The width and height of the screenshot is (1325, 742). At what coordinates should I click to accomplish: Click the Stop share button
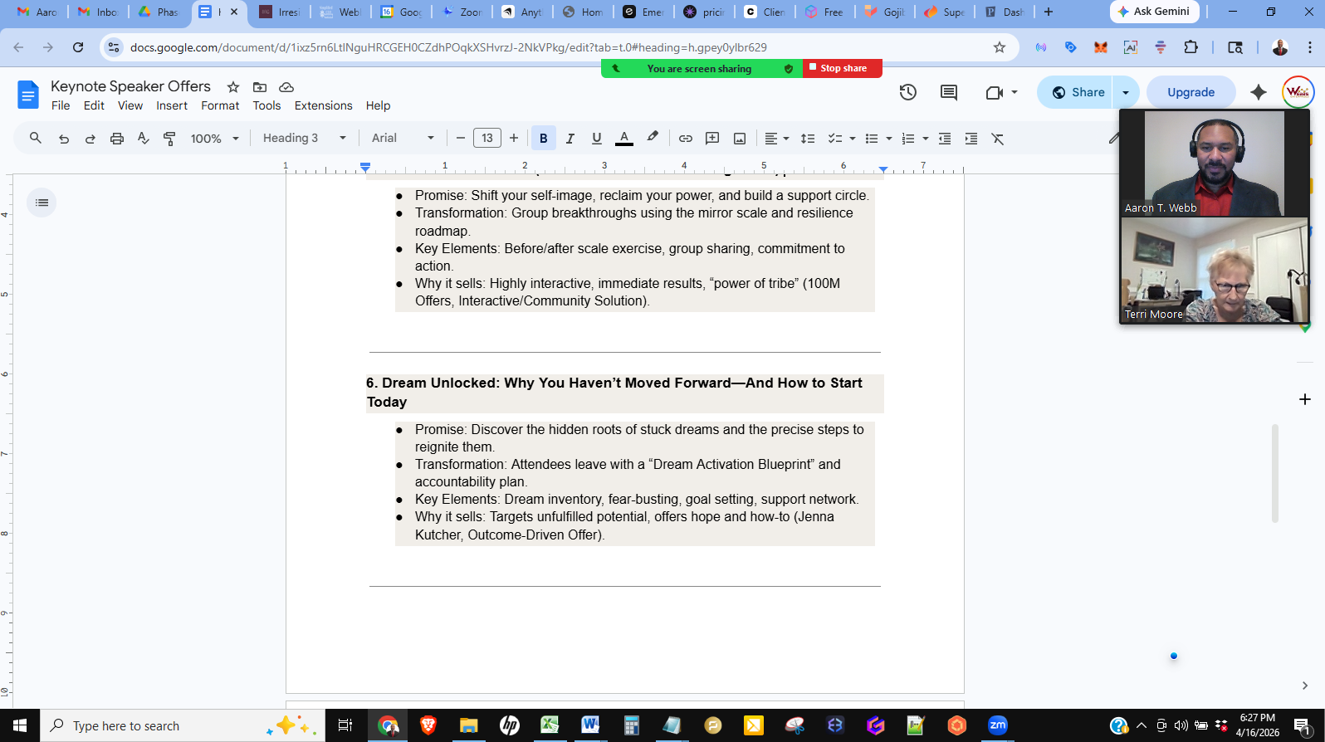(842, 68)
